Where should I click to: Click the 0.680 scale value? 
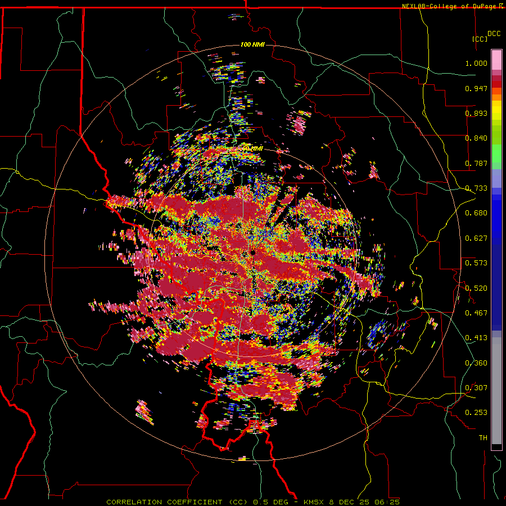[476, 213]
